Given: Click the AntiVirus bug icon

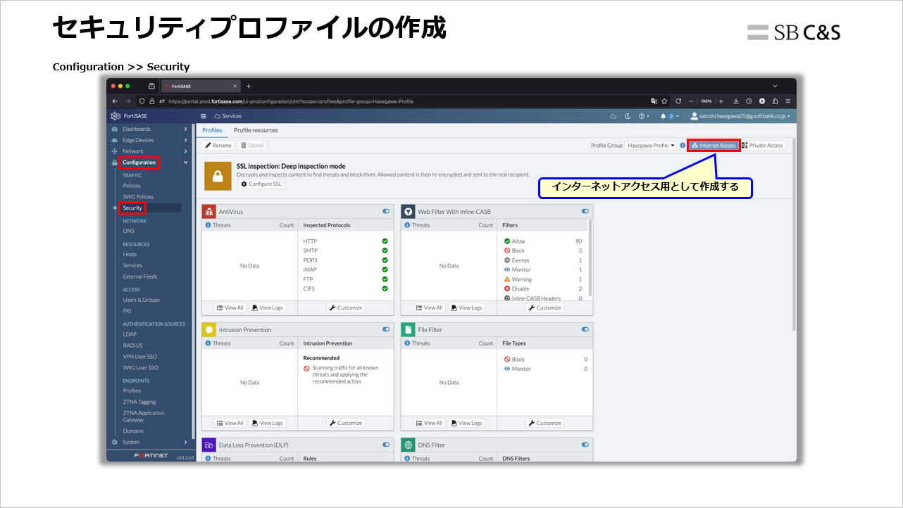Looking at the screenshot, I should point(208,211).
